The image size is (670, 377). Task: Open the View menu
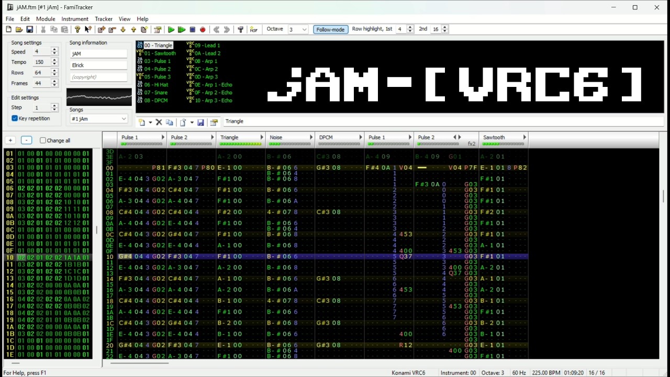coord(125,19)
